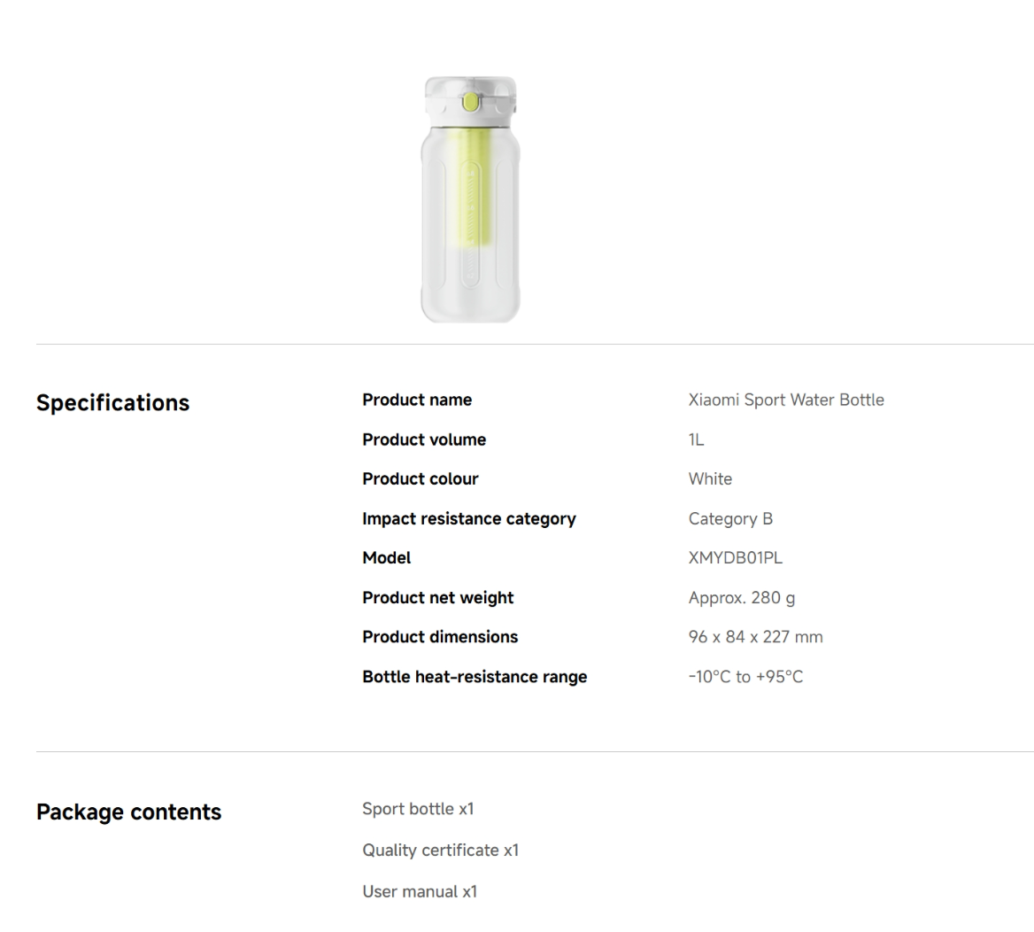Click the Bottle heat-resistance range label
Image resolution: width=1034 pixels, height=932 pixels.
(x=475, y=677)
